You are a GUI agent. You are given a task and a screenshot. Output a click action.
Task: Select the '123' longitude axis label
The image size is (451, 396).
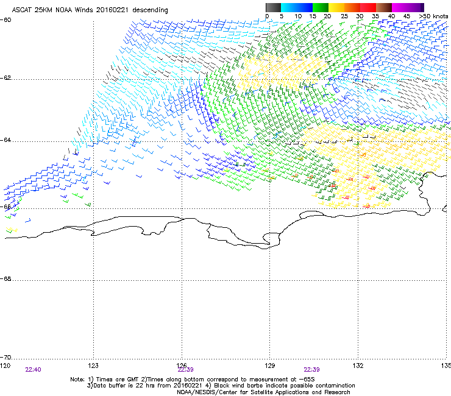tap(93, 366)
